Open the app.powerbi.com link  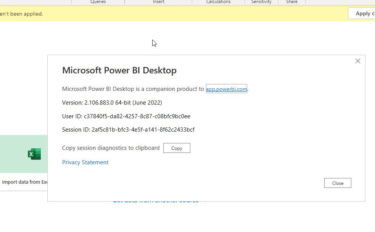pos(227,89)
